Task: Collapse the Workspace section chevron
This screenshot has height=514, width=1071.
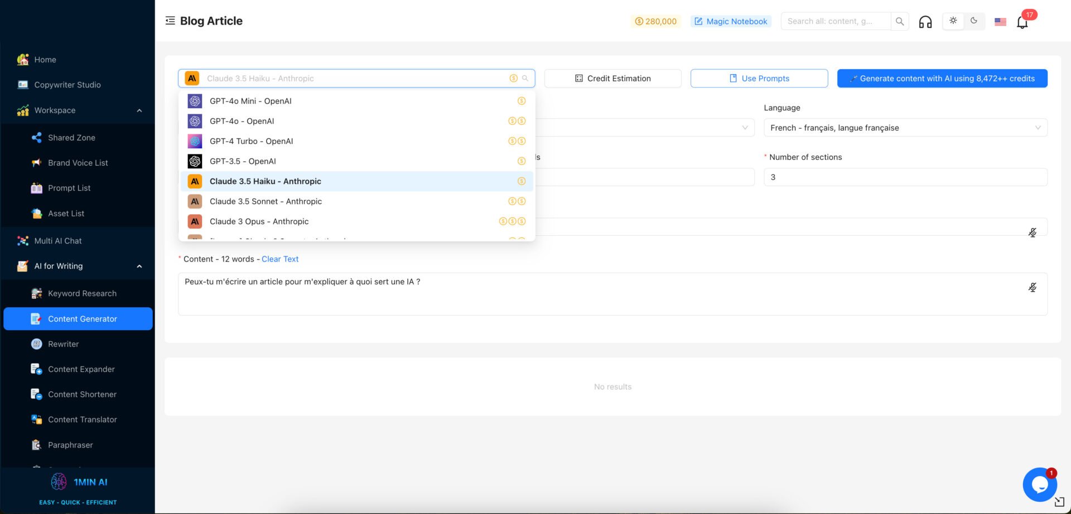Action: (139, 110)
